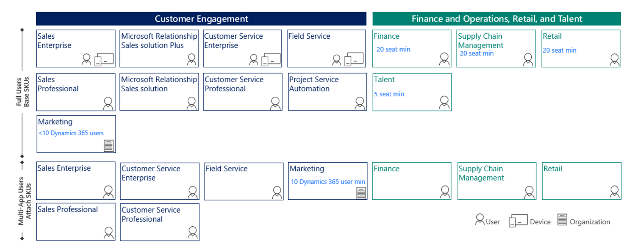The width and height of the screenshot is (641, 252).
Task: Select user icon in Project Service Automation box
Action: (360, 103)
